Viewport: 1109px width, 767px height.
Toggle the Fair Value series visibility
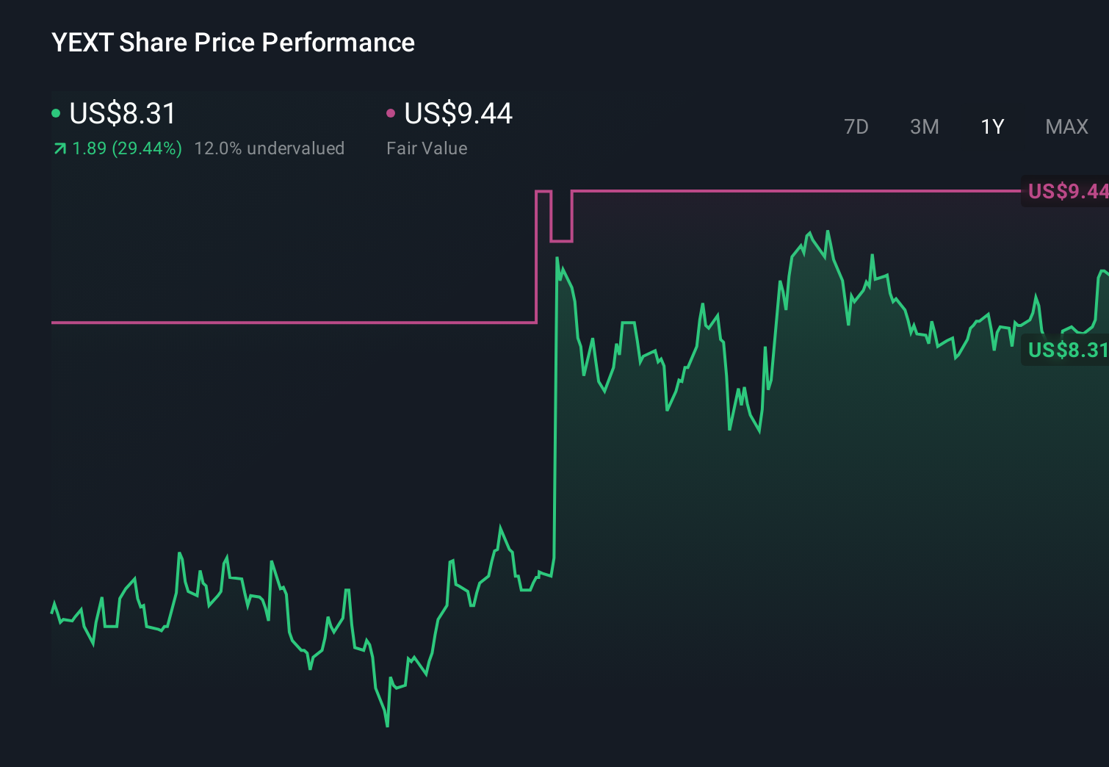point(458,114)
